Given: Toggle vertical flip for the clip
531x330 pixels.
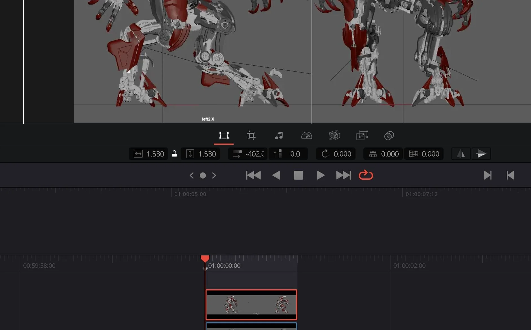Looking at the screenshot, I should click(x=482, y=153).
